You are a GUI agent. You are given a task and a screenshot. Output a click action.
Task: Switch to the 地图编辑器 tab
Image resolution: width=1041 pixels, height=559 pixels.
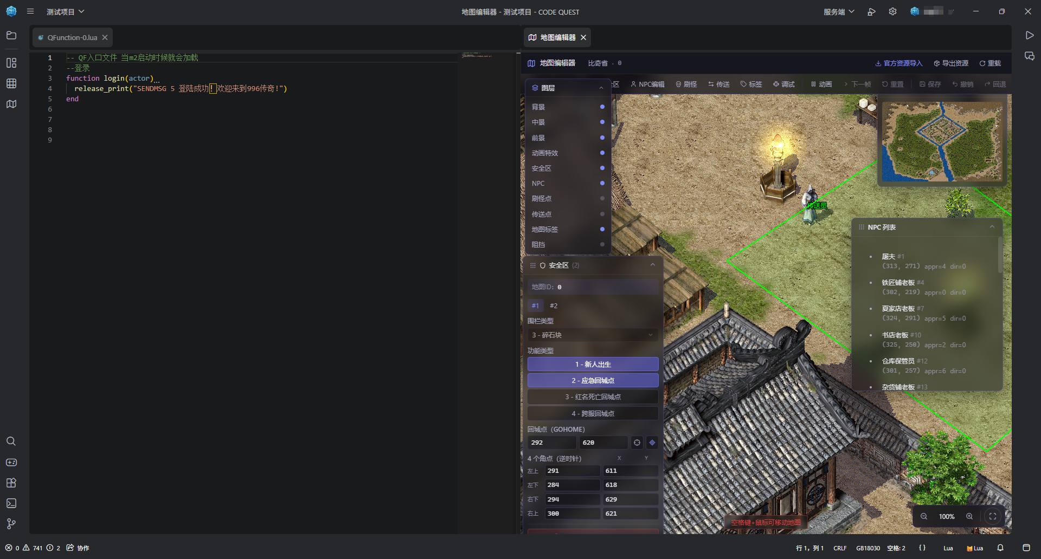557,37
